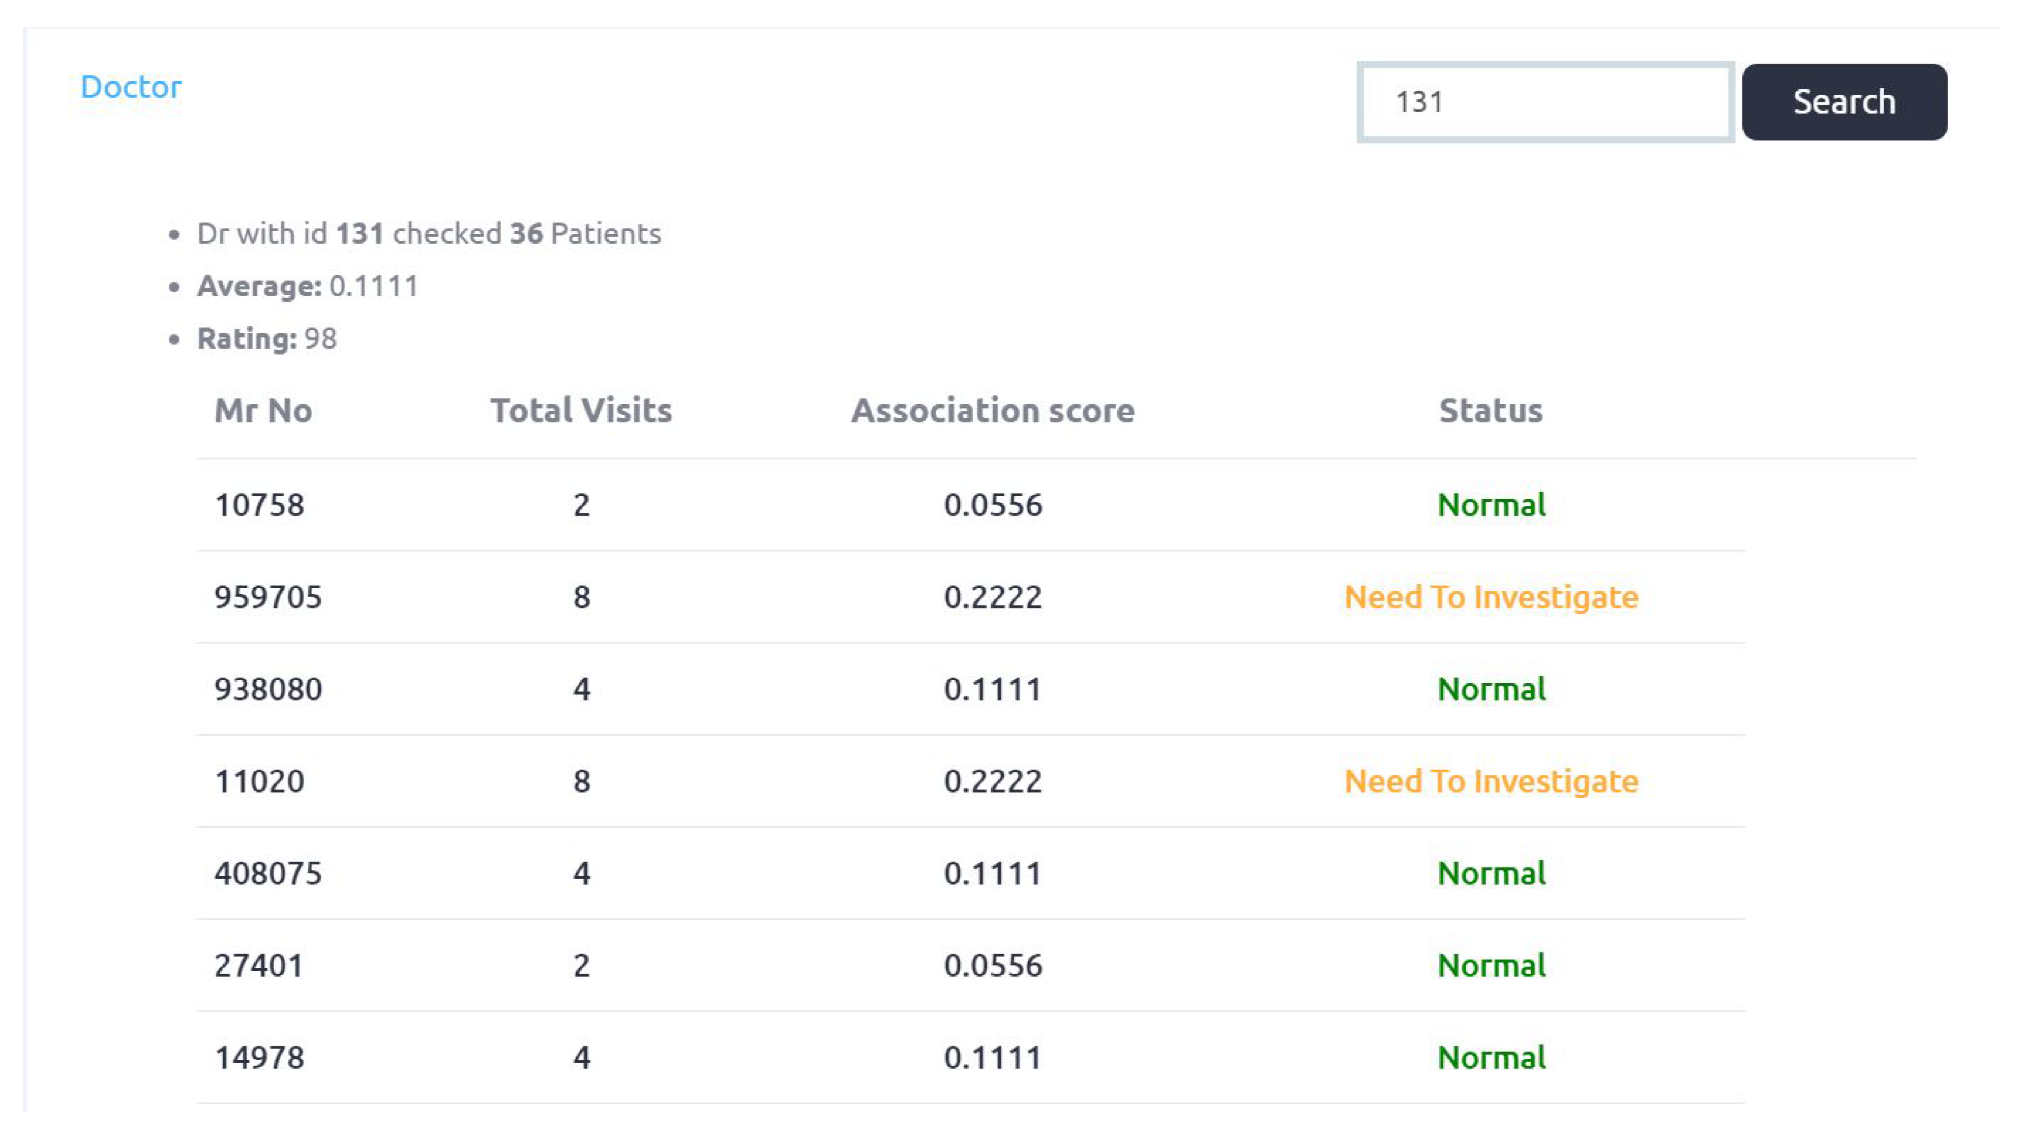This screenshot has height=1133, width=2024.
Task: Select the row with Mr No 10758
Action: pos(260,504)
